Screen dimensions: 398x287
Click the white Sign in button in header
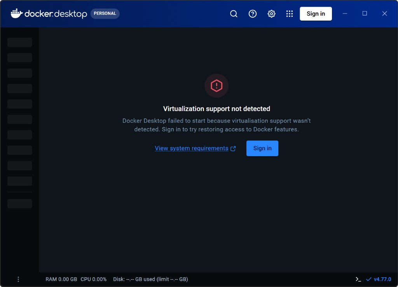316,14
